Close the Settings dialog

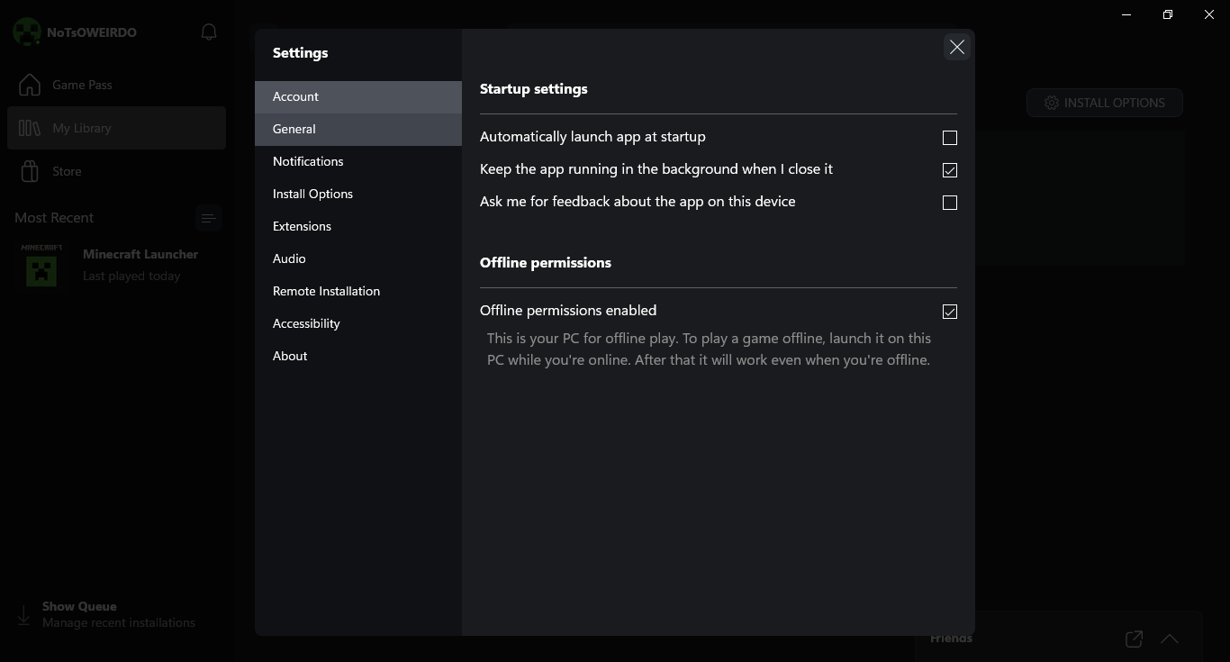(x=956, y=48)
